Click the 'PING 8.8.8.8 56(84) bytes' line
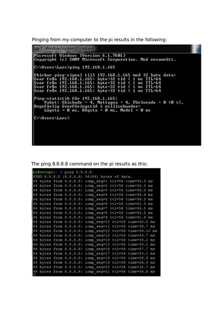The image size is (224, 317). (83, 176)
